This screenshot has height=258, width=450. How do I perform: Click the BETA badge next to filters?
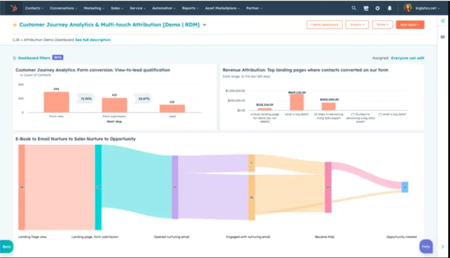point(57,58)
